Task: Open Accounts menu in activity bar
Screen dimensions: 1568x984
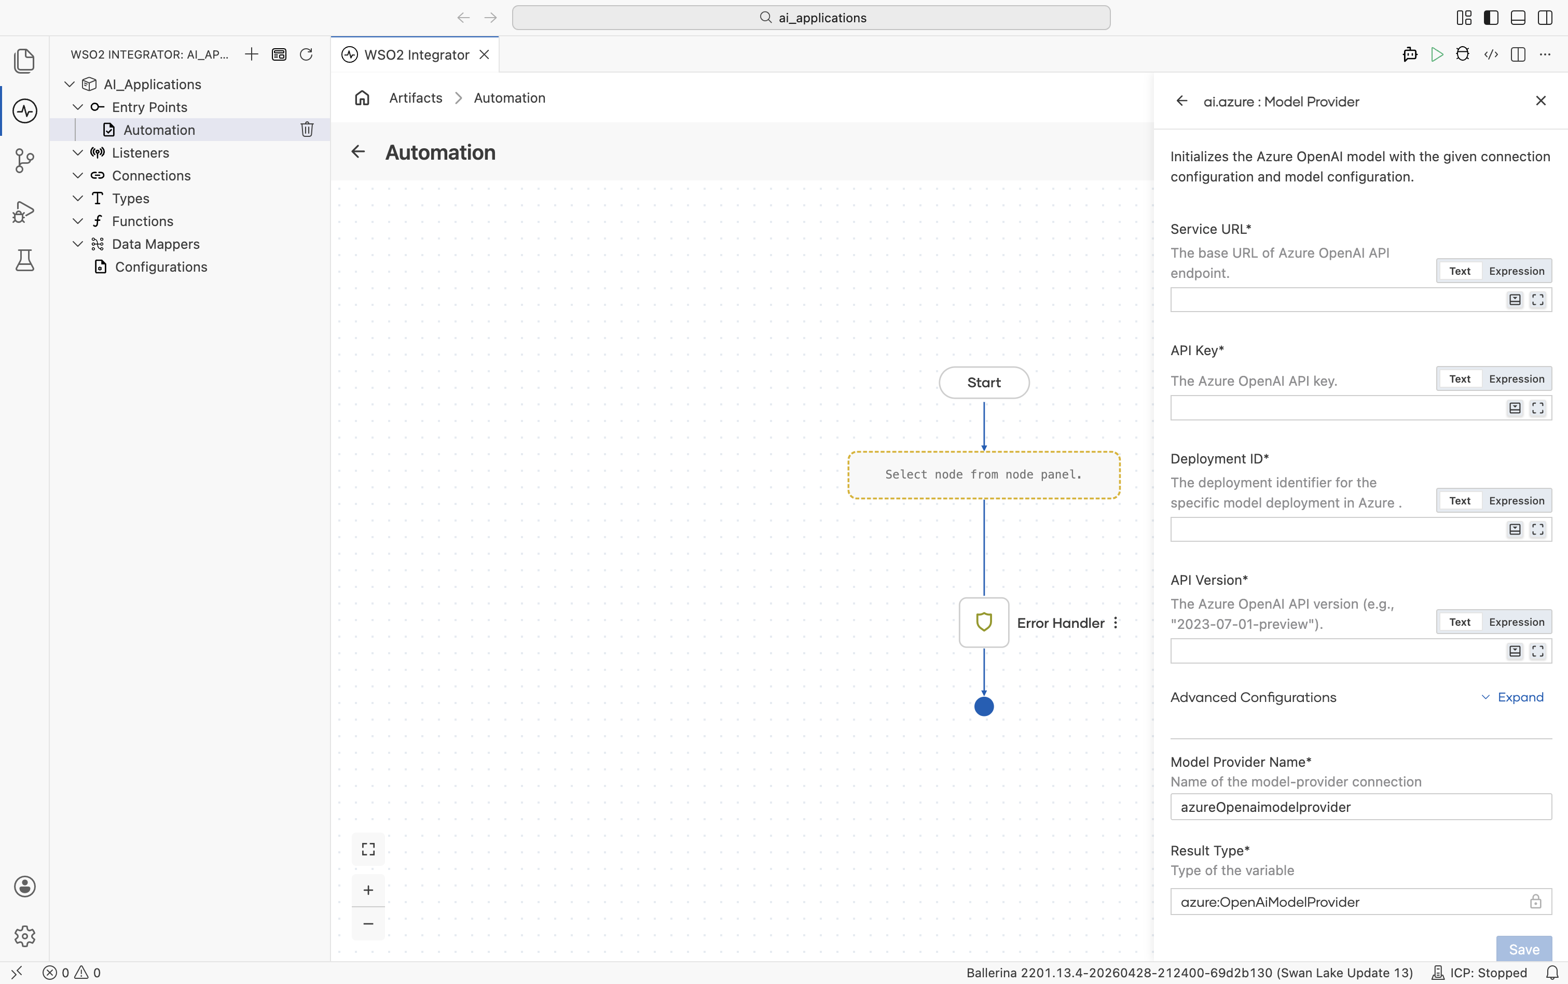Action: pos(25,887)
